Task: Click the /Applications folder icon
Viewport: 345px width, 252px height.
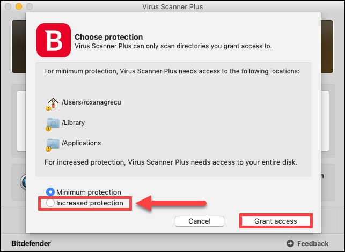Action: click(x=53, y=144)
